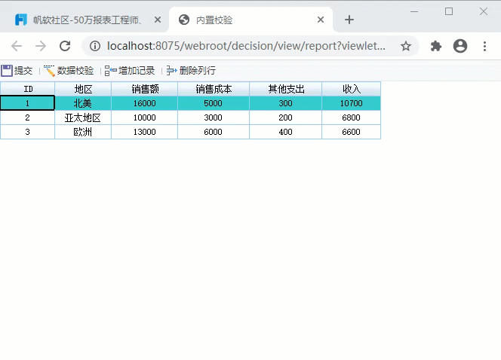Image resolution: width=501 pixels, height=360 pixels.
Task: Go forward using browser forward arrow
Action: [41, 46]
